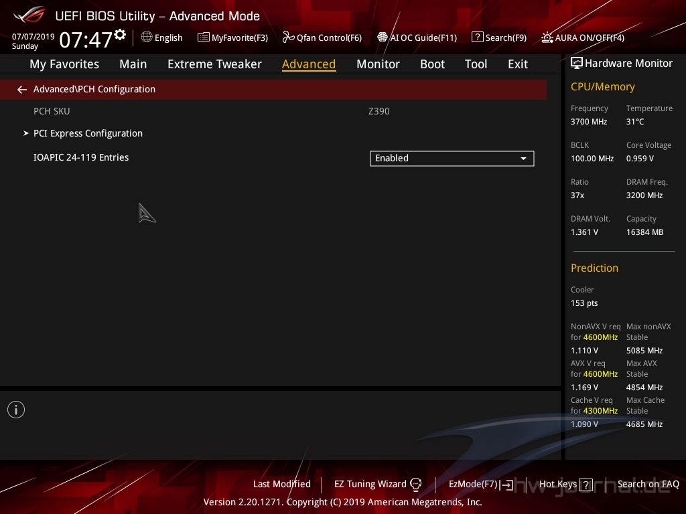The width and height of the screenshot is (686, 514).
Task: Click the Qfan Control fan icon
Action: tap(288, 37)
